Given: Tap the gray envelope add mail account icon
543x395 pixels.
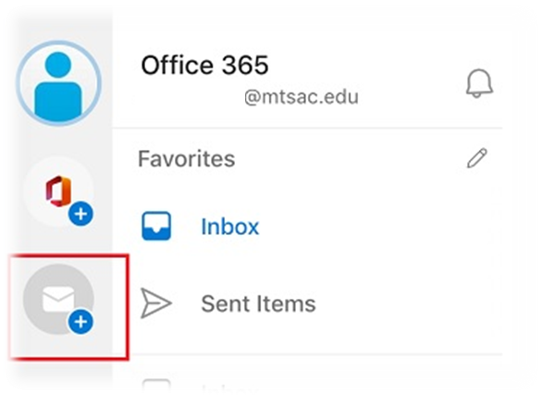Looking at the screenshot, I should click(x=58, y=300).
